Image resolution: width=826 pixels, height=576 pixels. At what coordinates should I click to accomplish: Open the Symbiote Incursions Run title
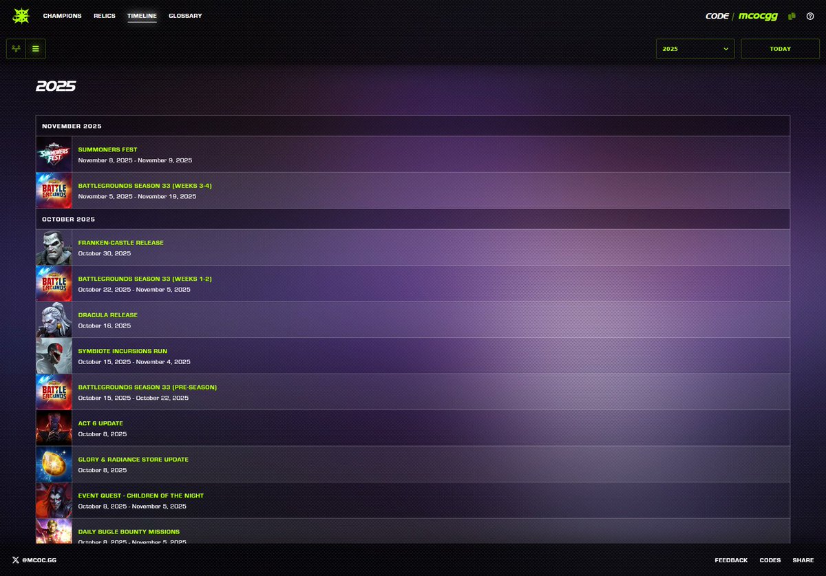[123, 351]
